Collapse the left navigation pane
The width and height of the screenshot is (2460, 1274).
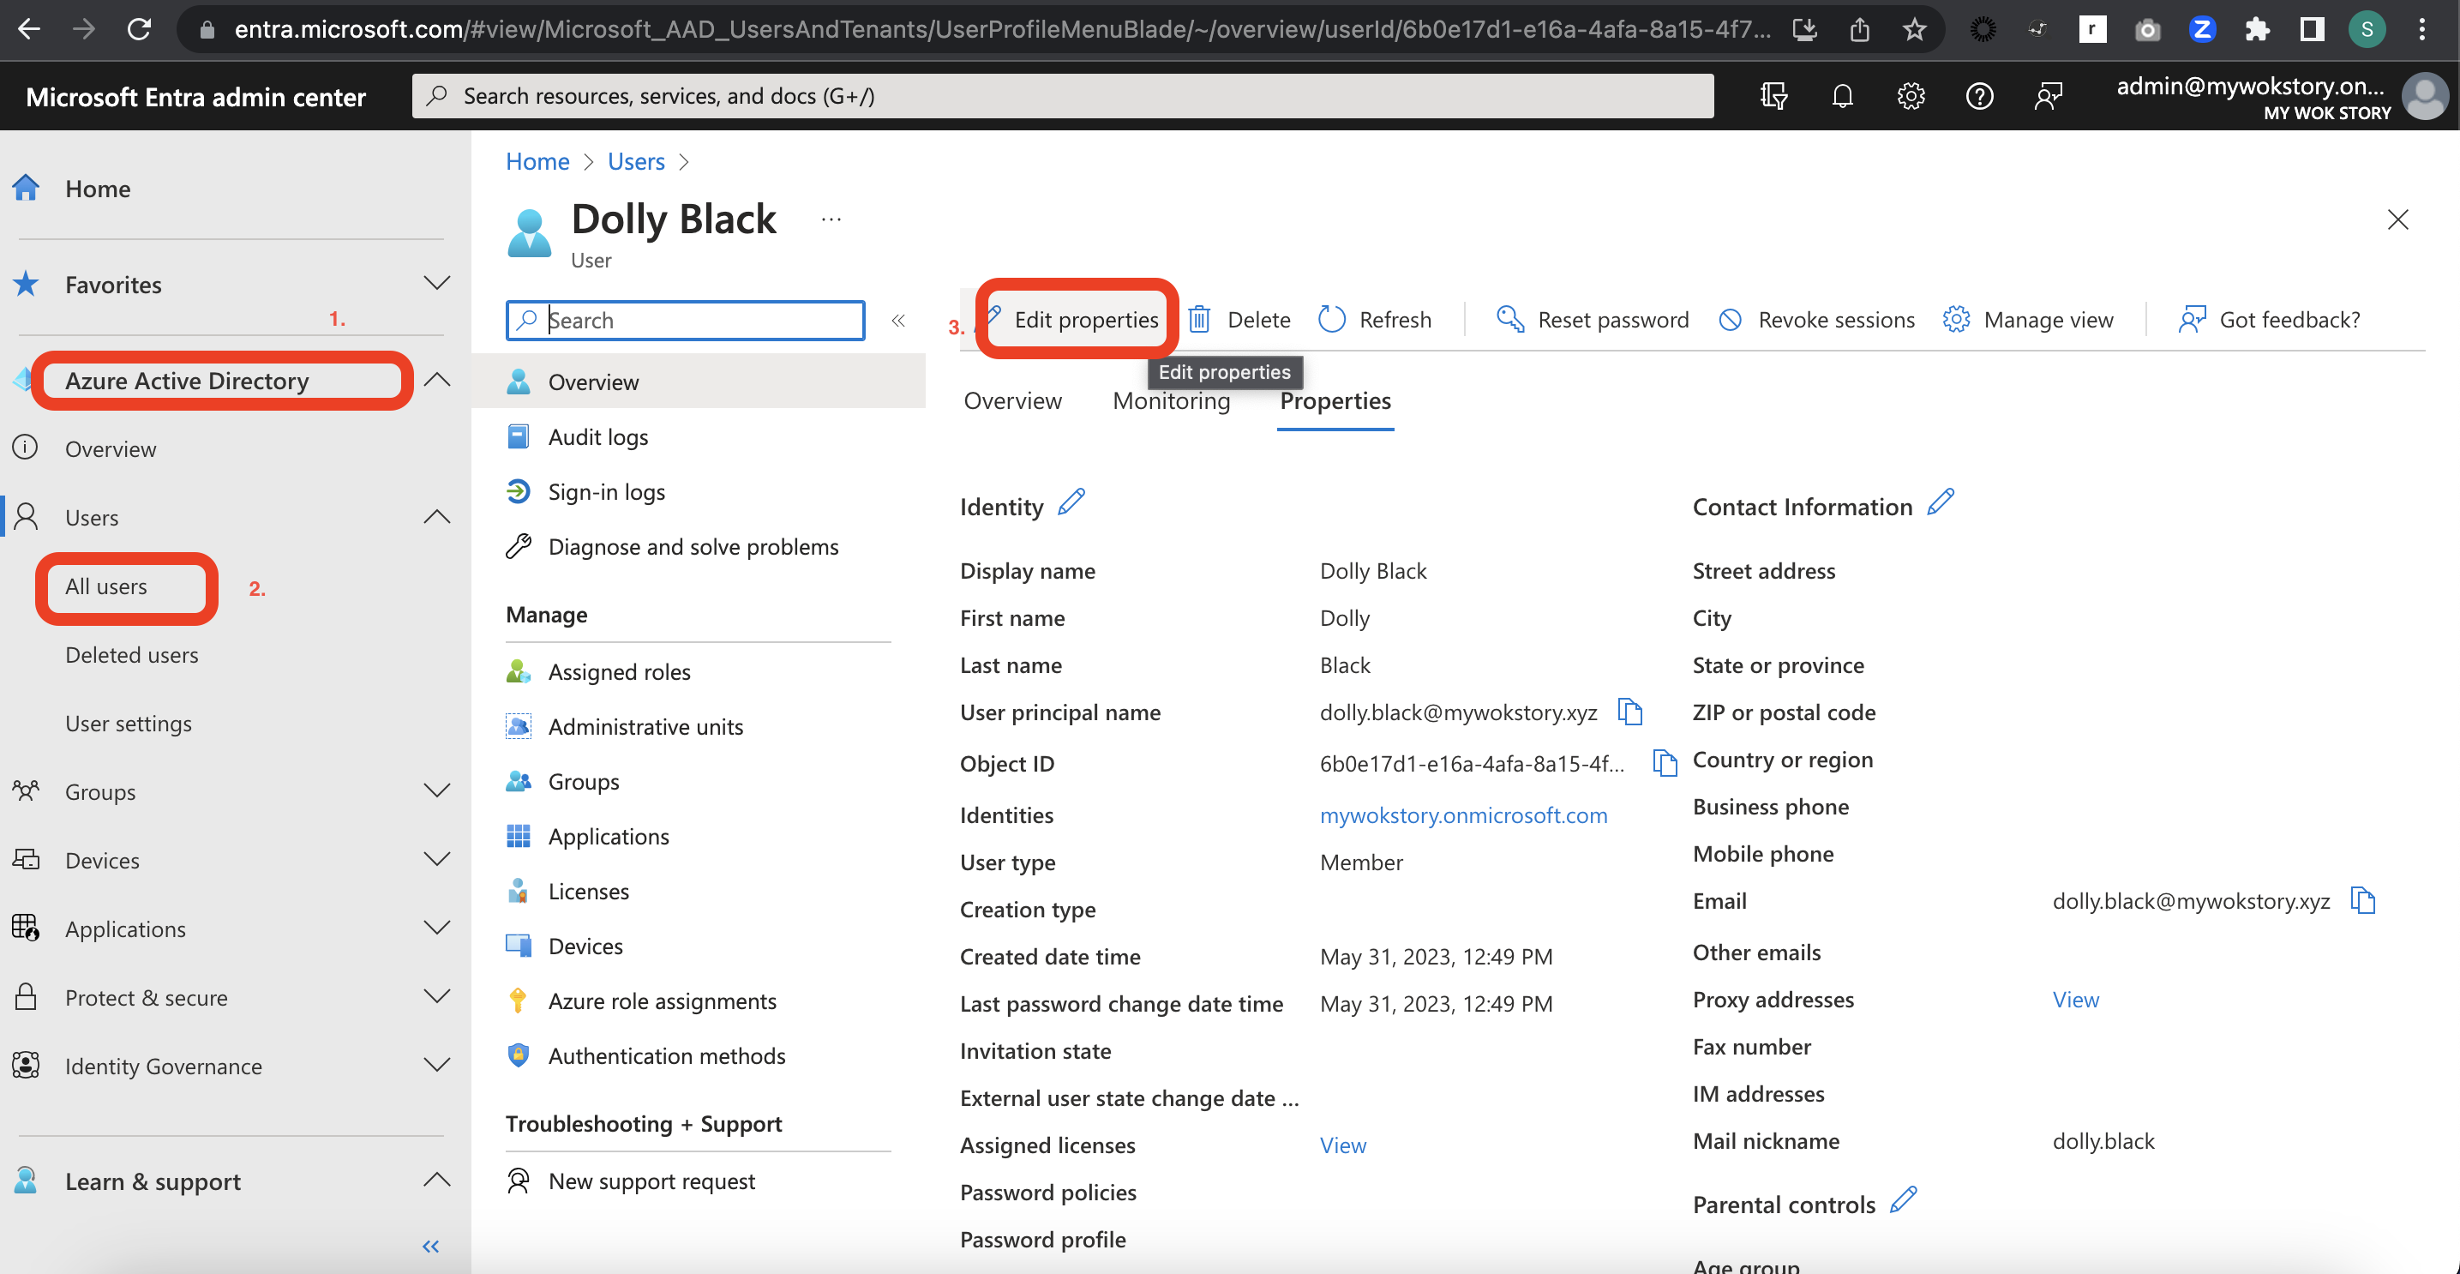(x=430, y=1246)
